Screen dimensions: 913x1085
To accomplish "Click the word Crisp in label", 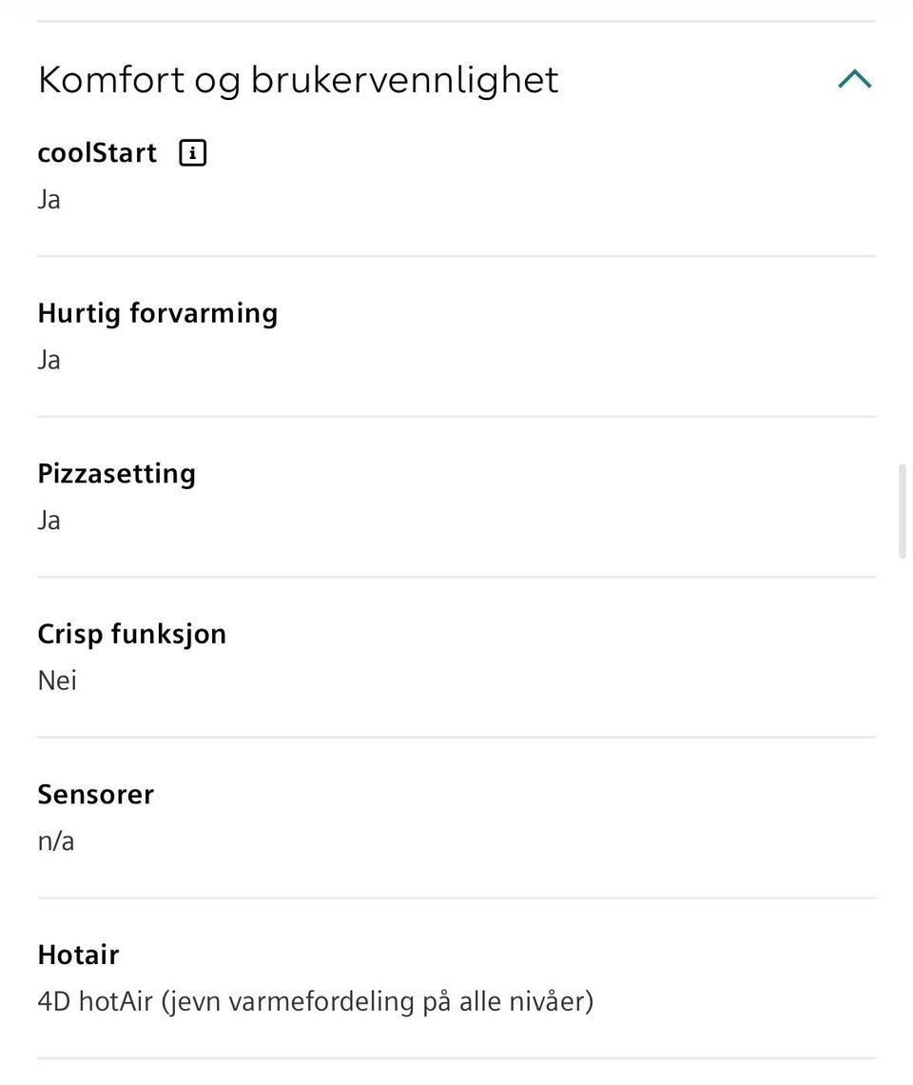I will (x=70, y=634).
